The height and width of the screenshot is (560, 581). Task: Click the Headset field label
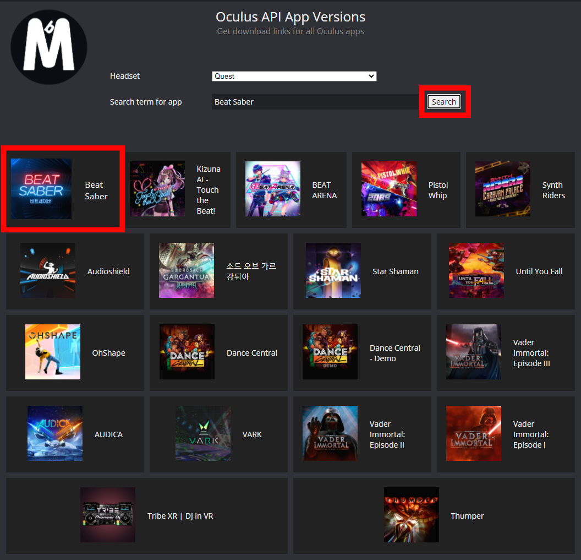click(x=125, y=76)
